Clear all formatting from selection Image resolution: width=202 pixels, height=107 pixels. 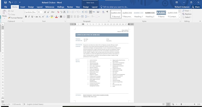click(58, 12)
